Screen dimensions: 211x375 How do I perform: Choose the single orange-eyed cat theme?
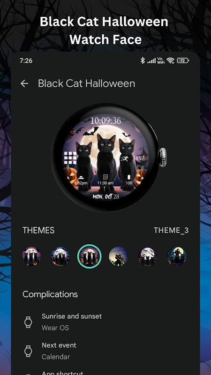(x=119, y=256)
